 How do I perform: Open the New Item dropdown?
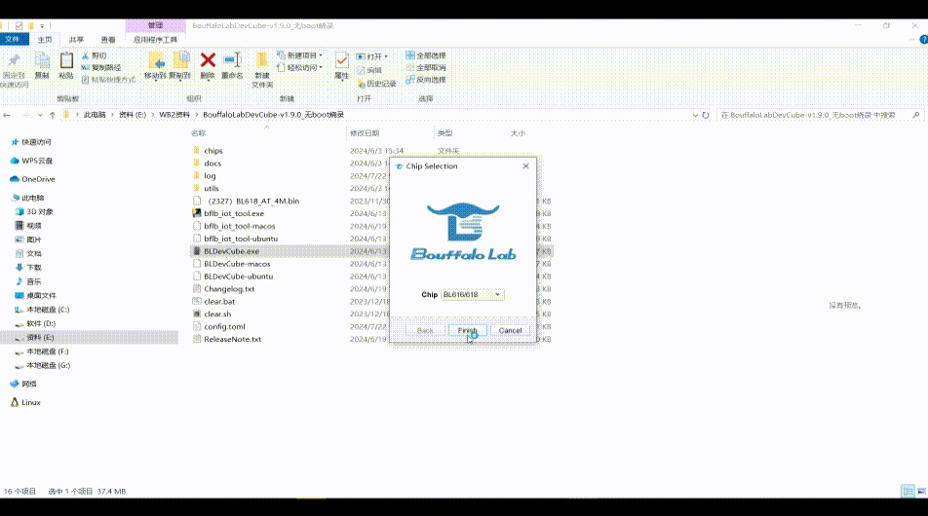(x=299, y=55)
